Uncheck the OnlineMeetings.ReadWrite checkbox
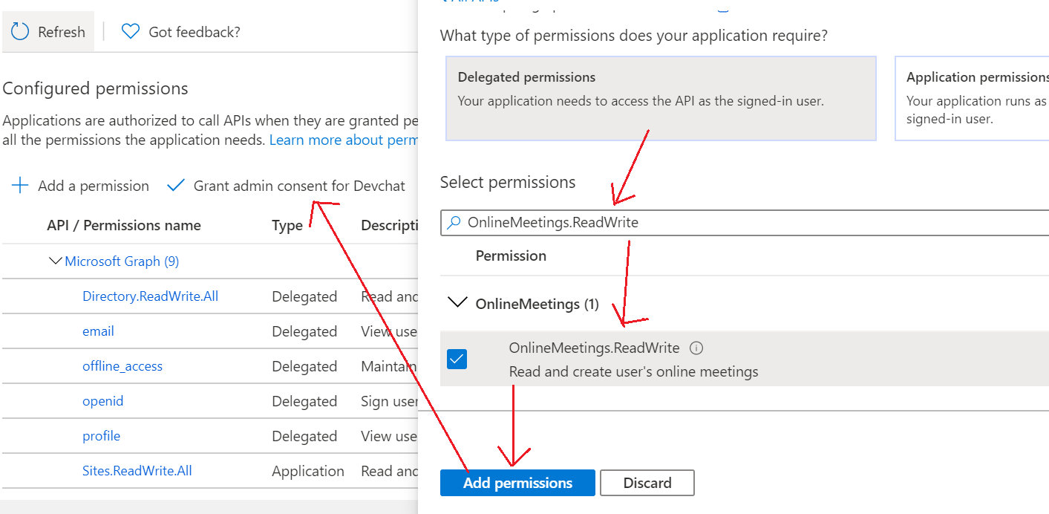 click(457, 360)
